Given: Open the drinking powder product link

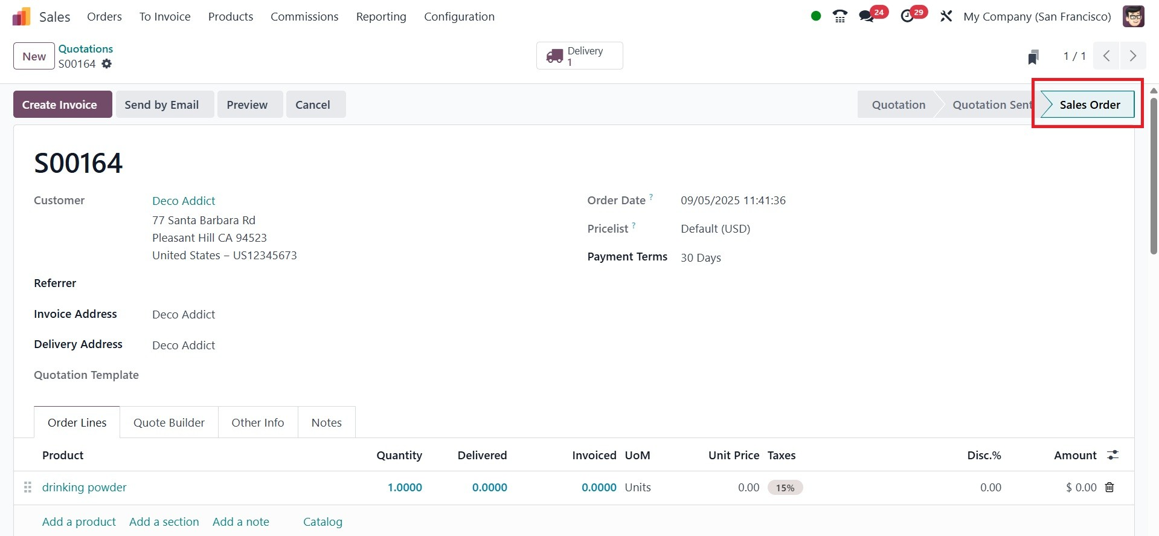Looking at the screenshot, I should pos(84,487).
